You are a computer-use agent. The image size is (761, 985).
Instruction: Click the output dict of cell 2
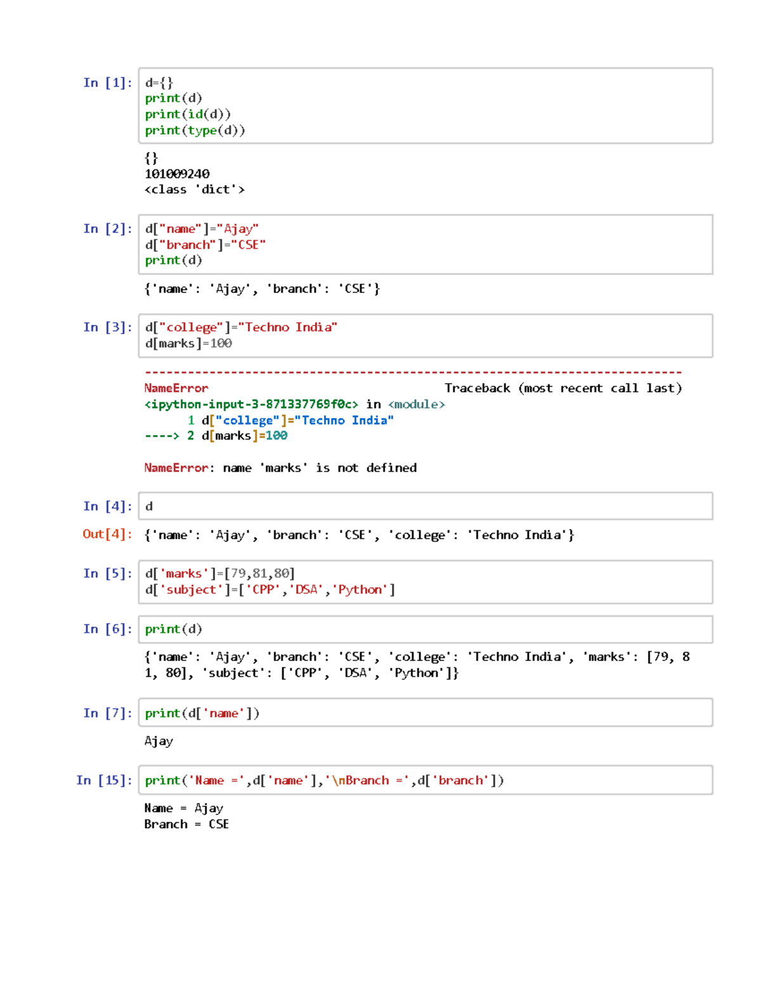click(x=262, y=289)
